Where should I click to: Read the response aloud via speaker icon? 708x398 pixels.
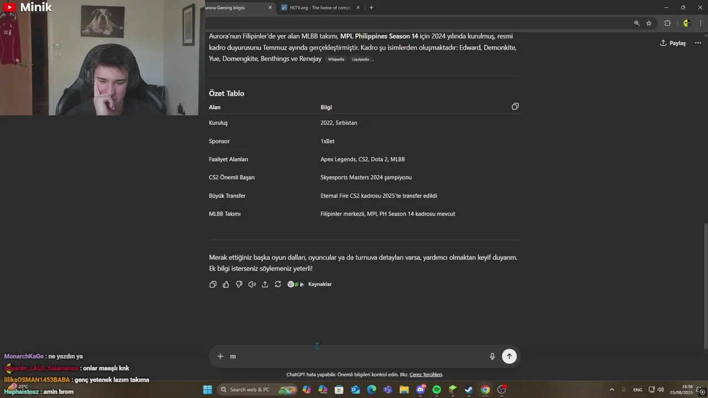[252, 284]
